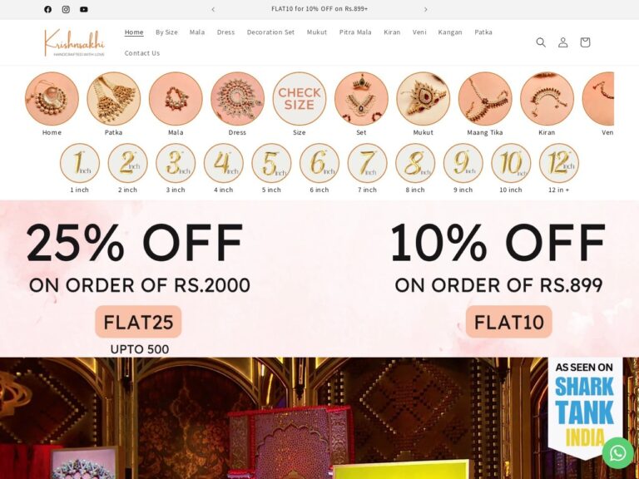Open the YouTube social link icon
Viewport: 639px width, 479px height.
83,9
